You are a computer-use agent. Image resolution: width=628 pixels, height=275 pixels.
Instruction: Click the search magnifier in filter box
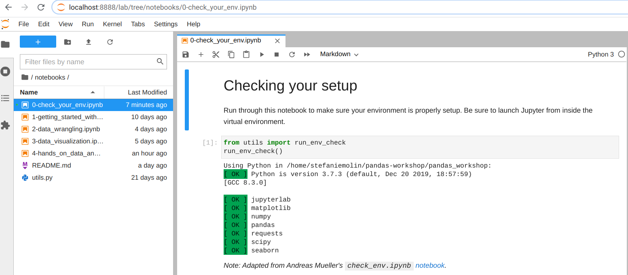tap(160, 61)
